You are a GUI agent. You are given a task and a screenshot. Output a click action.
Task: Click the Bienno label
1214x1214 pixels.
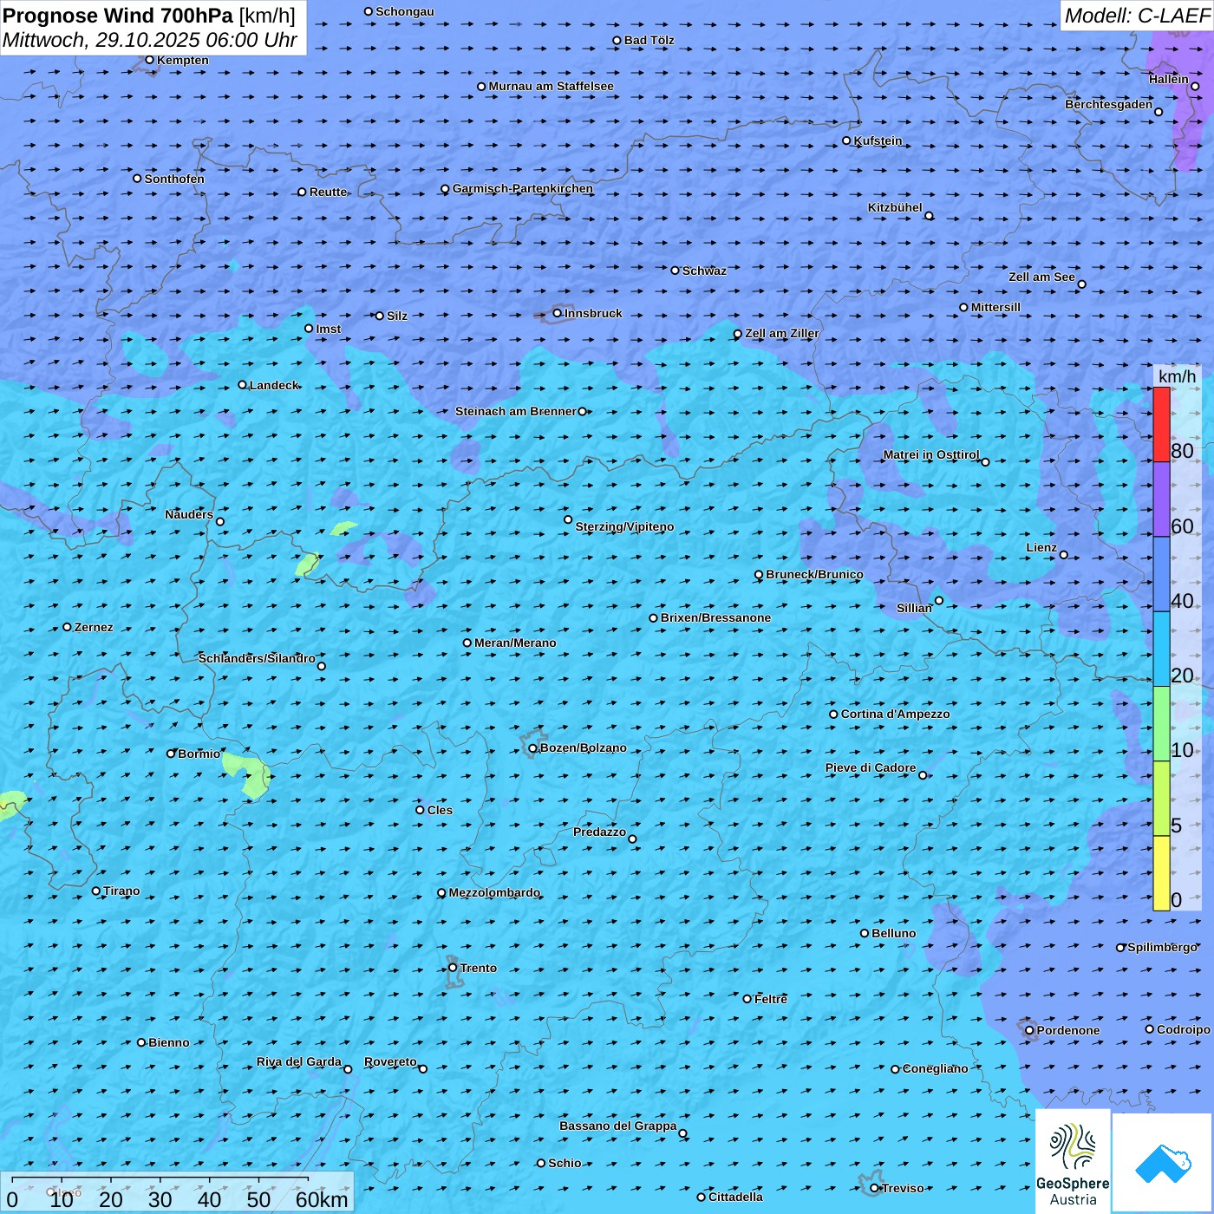tap(169, 1042)
